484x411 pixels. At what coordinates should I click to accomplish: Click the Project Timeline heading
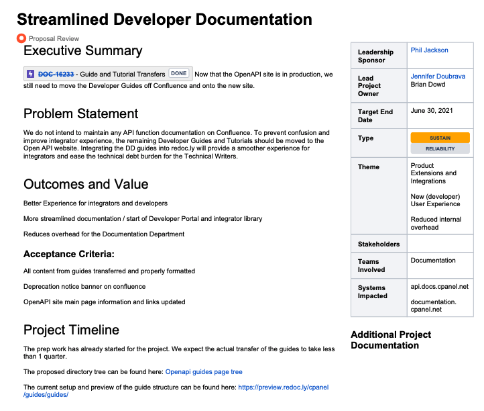coord(71,330)
